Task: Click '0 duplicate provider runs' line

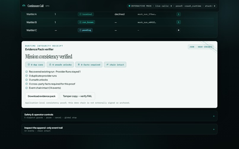Action: (x=43, y=76)
